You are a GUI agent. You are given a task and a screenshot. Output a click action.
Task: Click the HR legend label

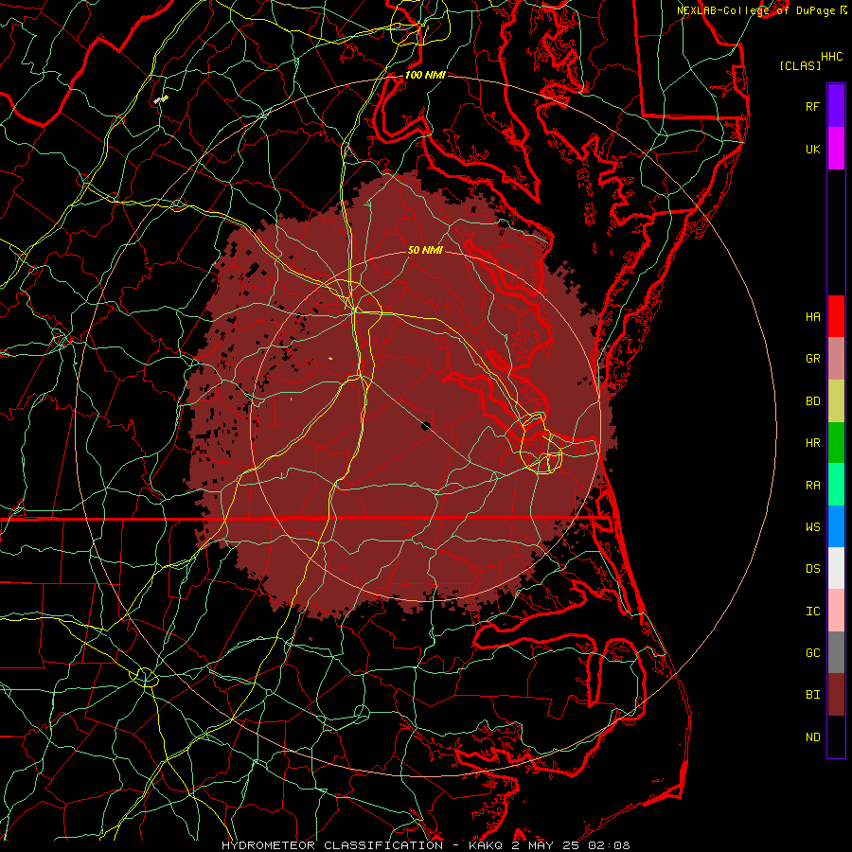[812, 443]
